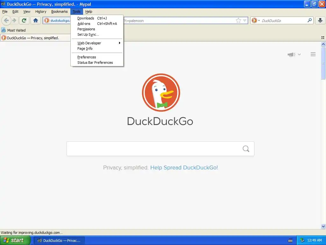Open the DuckDuckGo hamburger menu
Image resolution: width=326 pixels, height=245 pixels.
point(313,54)
